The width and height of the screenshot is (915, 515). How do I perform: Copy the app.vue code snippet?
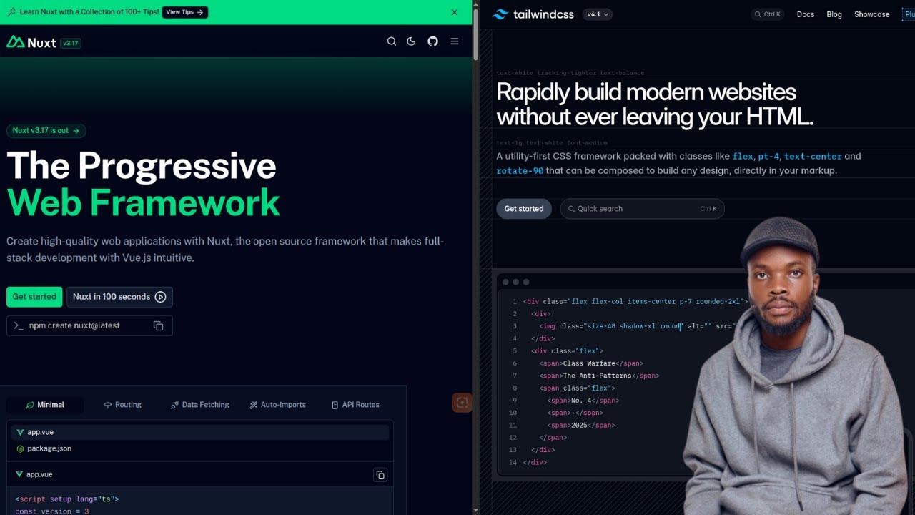pos(380,475)
